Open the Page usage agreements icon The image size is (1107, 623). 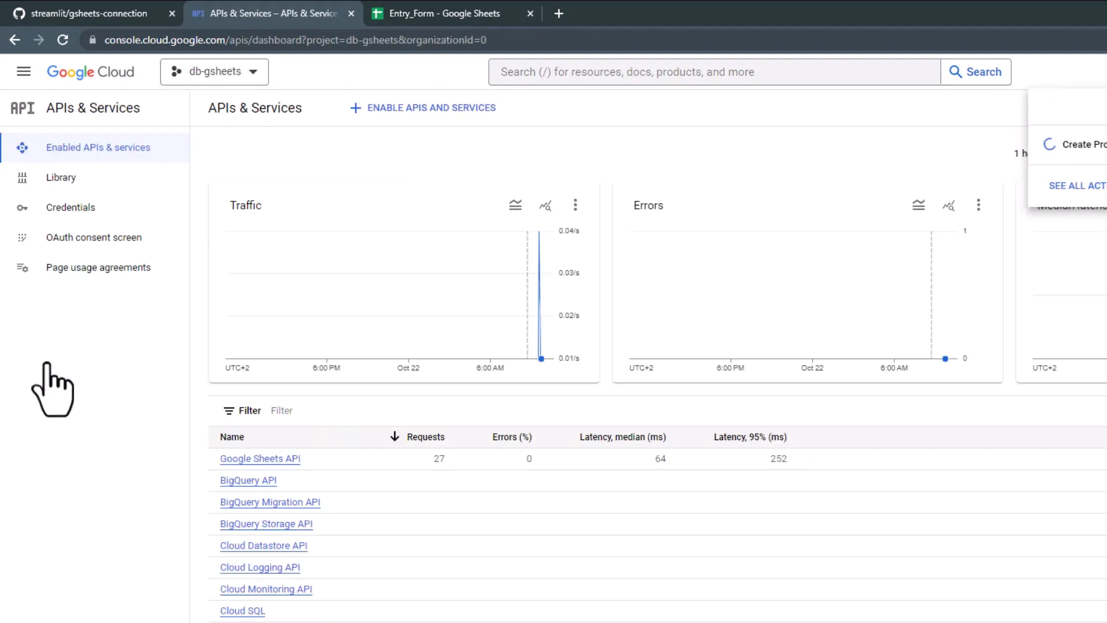tap(22, 267)
